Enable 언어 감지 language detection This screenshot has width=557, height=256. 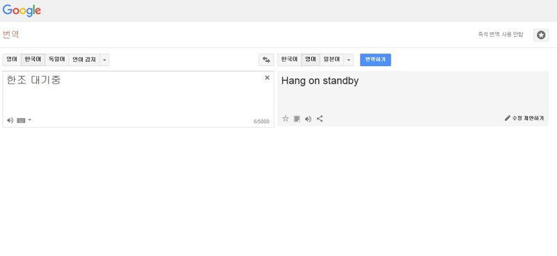pyautogui.click(x=84, y=60)
